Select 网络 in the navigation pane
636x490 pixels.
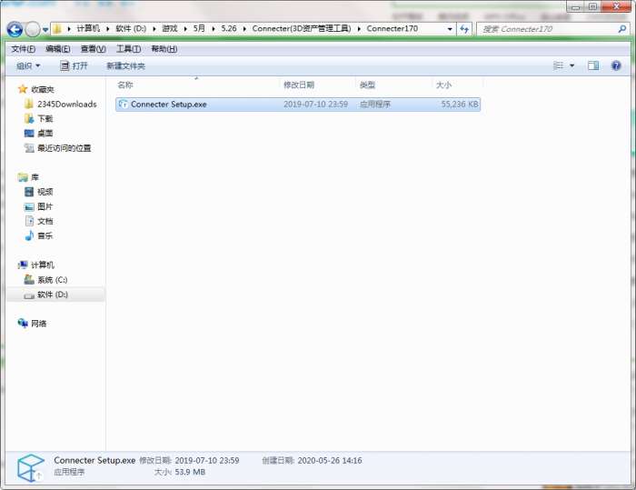pyautogui.click(x=38, y=324)
